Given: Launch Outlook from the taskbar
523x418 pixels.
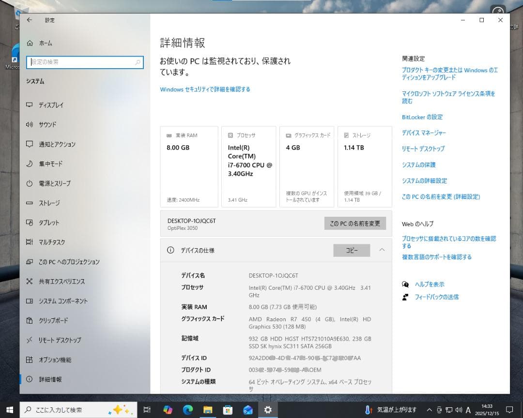Looking at the screenshot, I should click(x=247, y=410).
